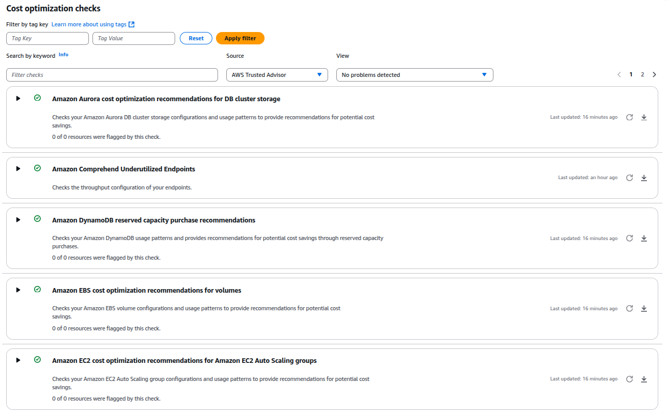Refresh the EC2 Auto Scaling groups check
Screen dimensions: 666x414
[x=629, y=379]
